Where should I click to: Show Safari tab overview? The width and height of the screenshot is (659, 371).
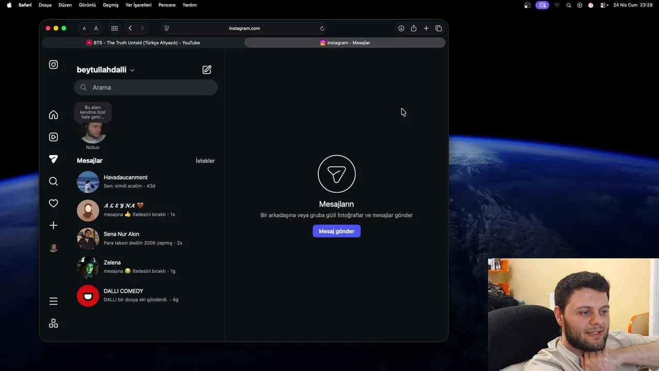pos(439,28)
